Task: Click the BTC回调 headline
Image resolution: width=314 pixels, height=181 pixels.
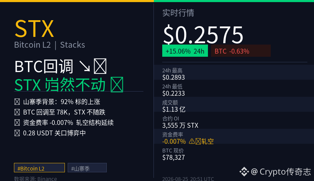Action: [60, 66]
